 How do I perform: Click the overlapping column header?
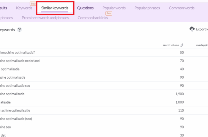tap(202, 45)
